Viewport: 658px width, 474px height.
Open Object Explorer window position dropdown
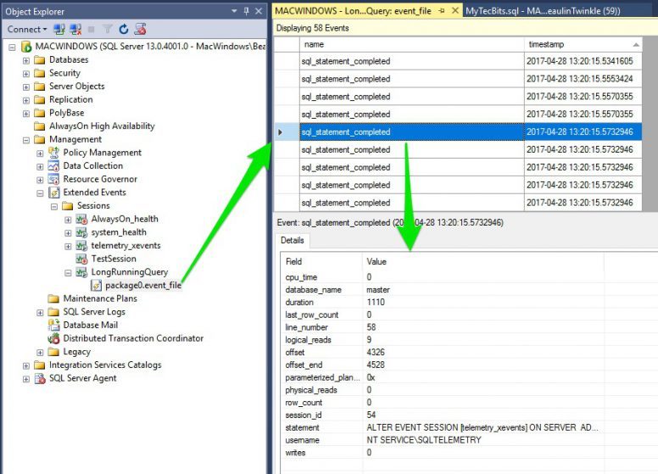(x=234, y=11)
